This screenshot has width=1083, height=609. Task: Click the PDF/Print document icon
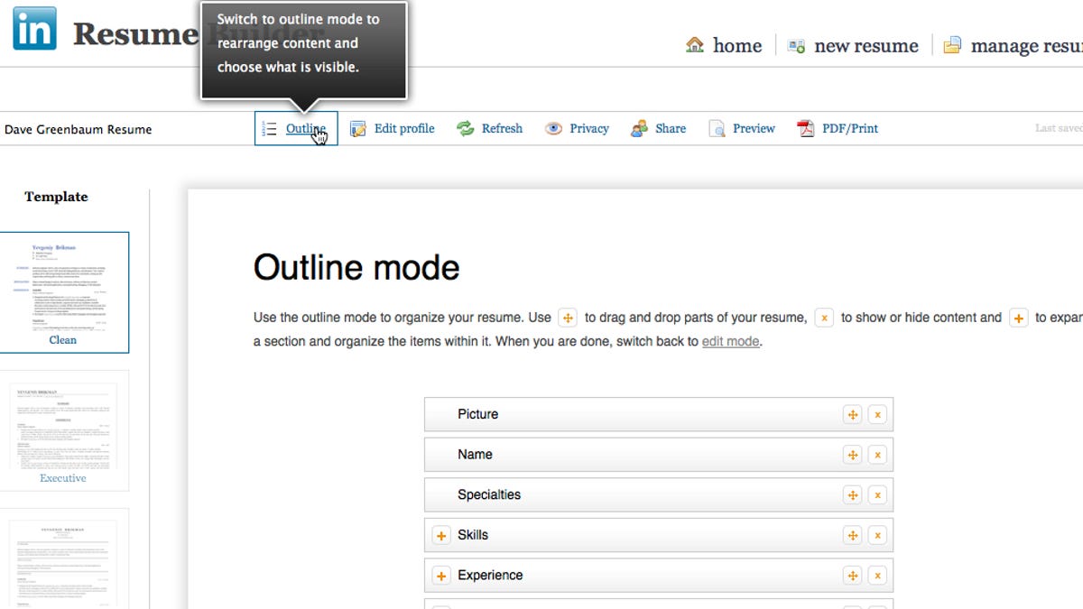806,129
